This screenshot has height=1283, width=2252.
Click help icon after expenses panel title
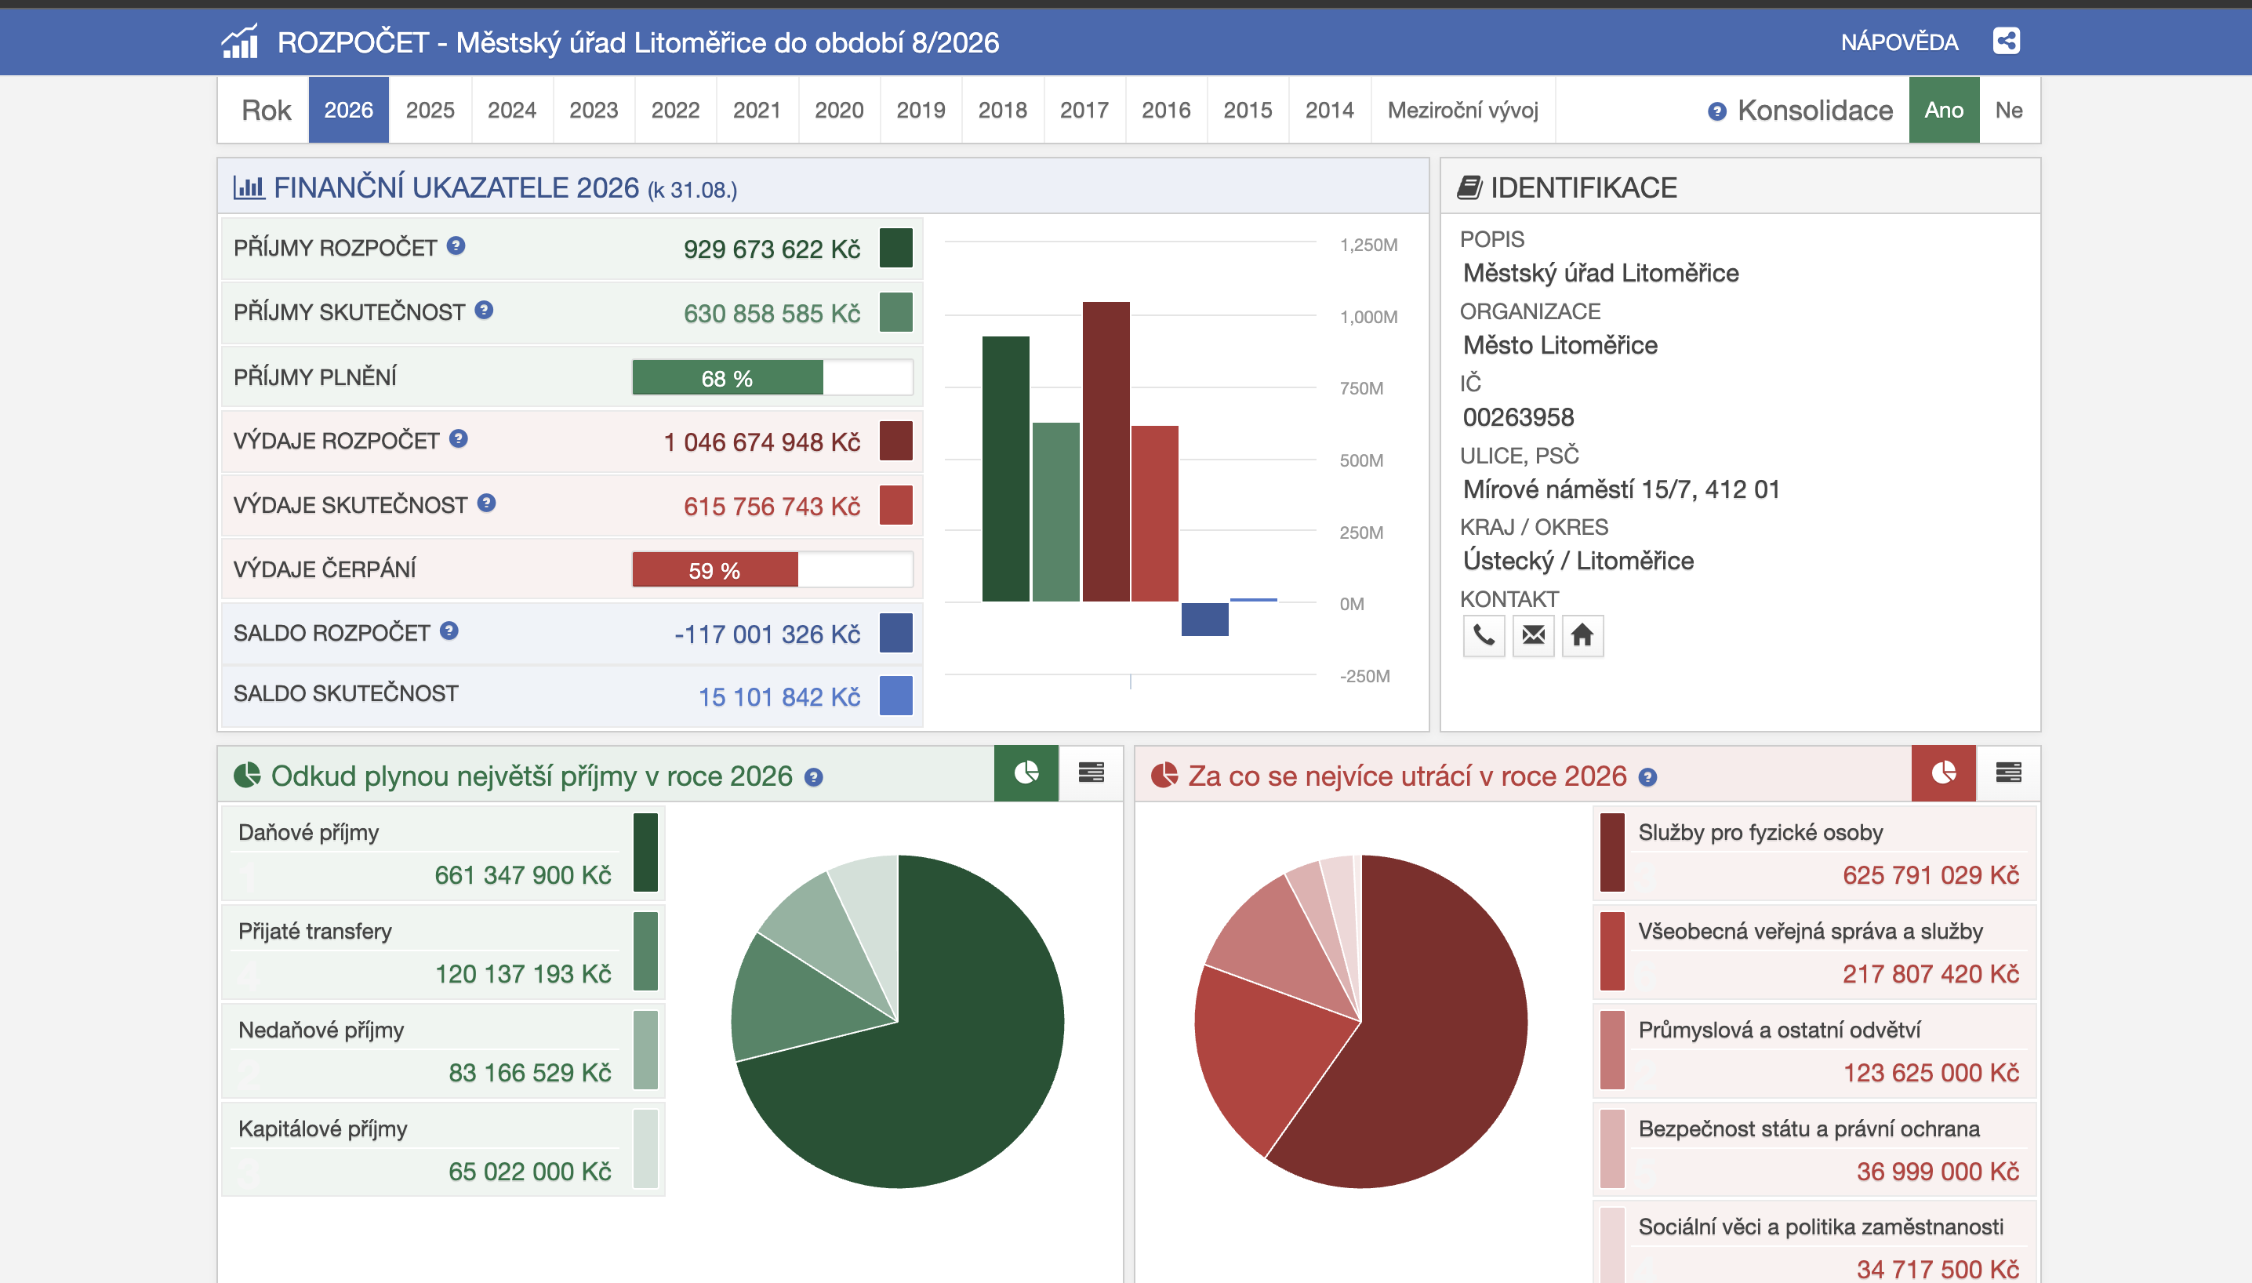pyautogui.click(x=1647, y=777)
